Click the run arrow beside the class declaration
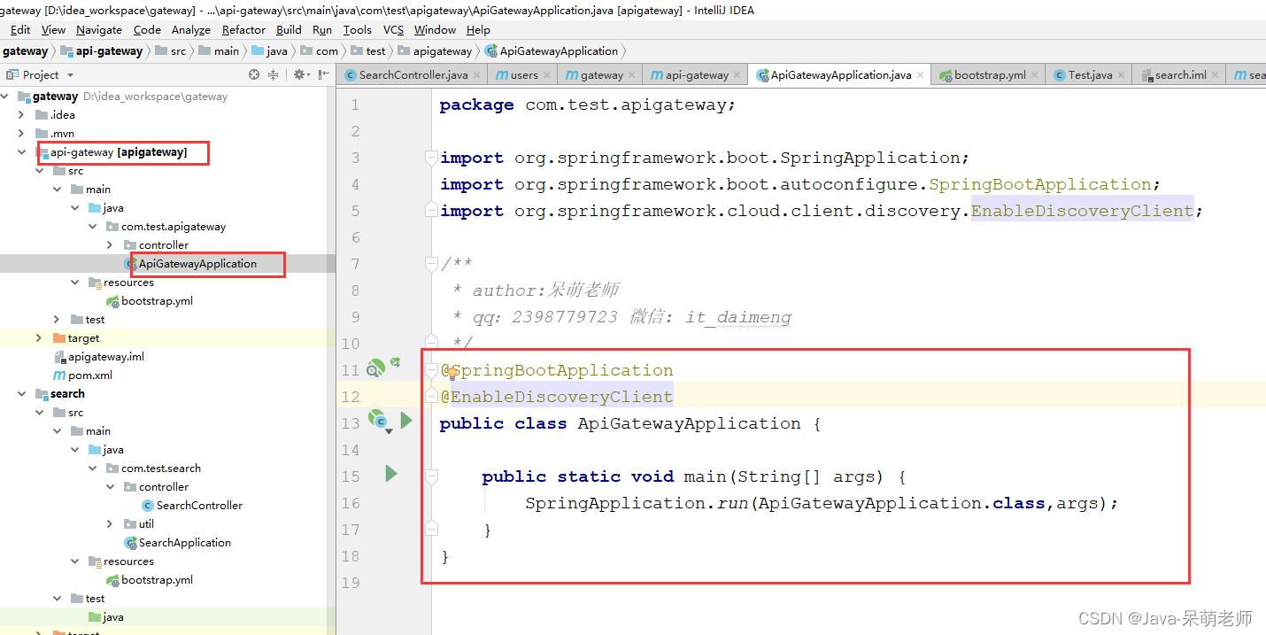This screenshot has height=635, width=1266. (x=406, y=420)
